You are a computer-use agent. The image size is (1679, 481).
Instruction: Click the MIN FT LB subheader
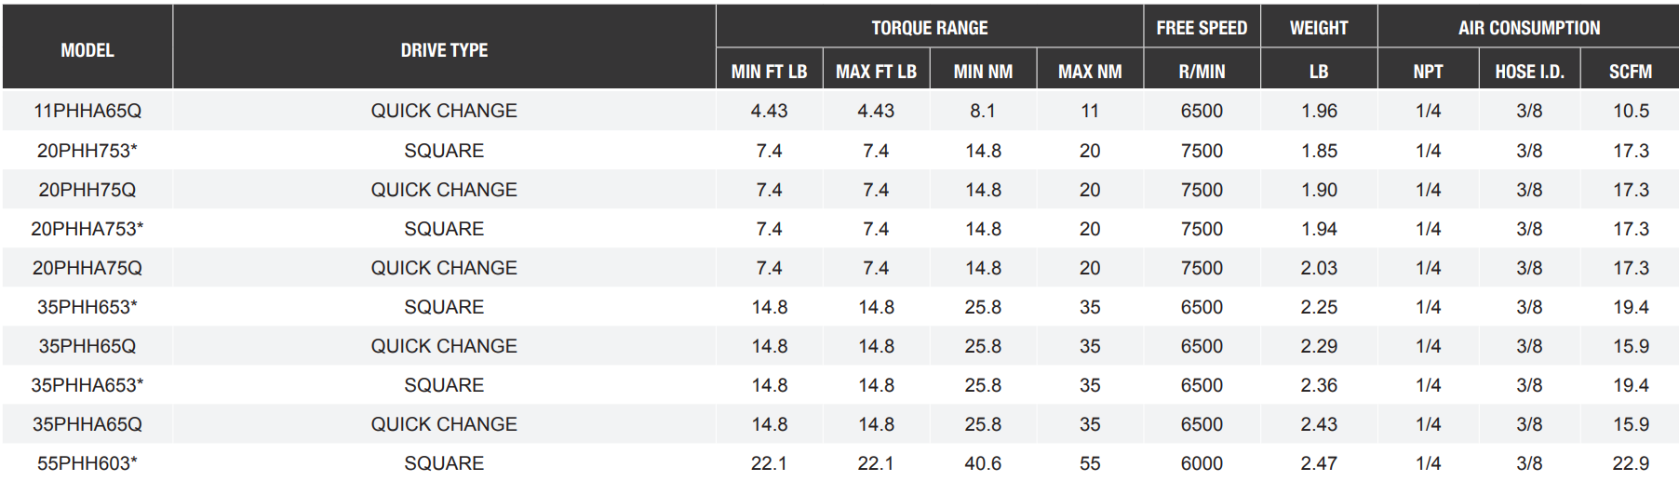769,72
